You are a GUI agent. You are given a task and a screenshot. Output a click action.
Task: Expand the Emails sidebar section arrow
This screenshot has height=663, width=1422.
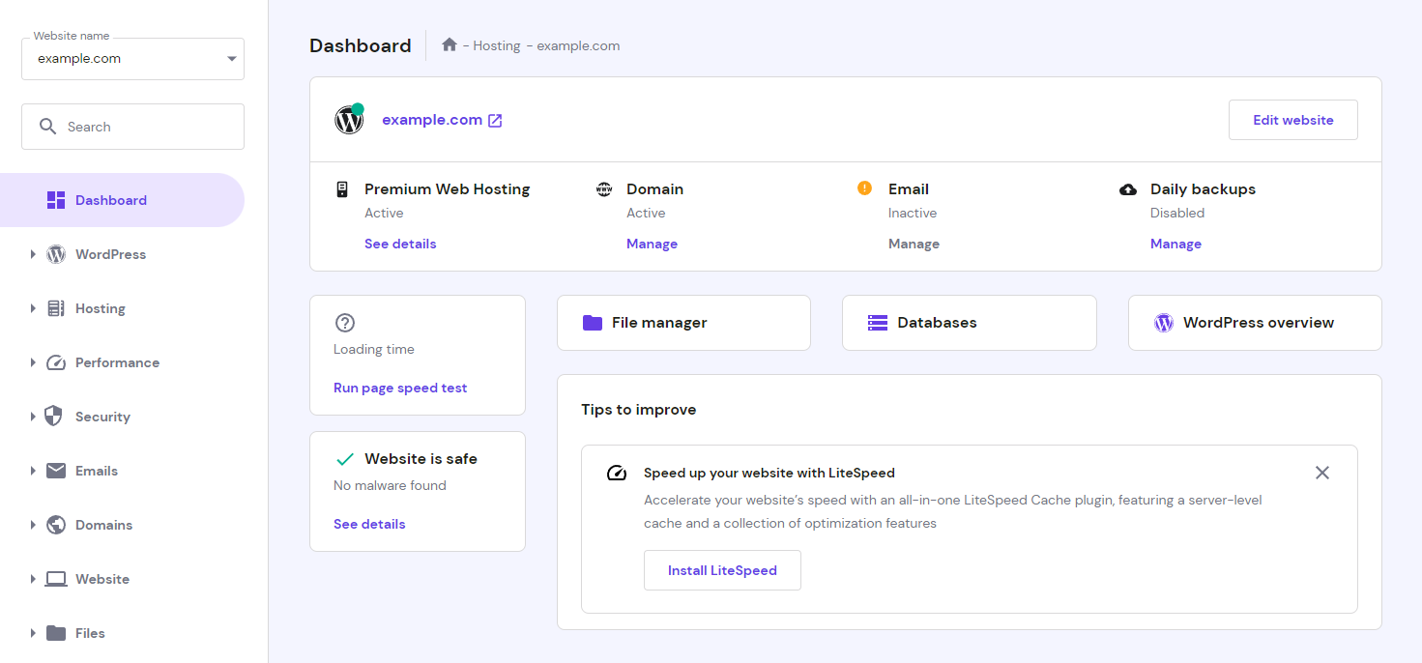click(x=33, y=471)
